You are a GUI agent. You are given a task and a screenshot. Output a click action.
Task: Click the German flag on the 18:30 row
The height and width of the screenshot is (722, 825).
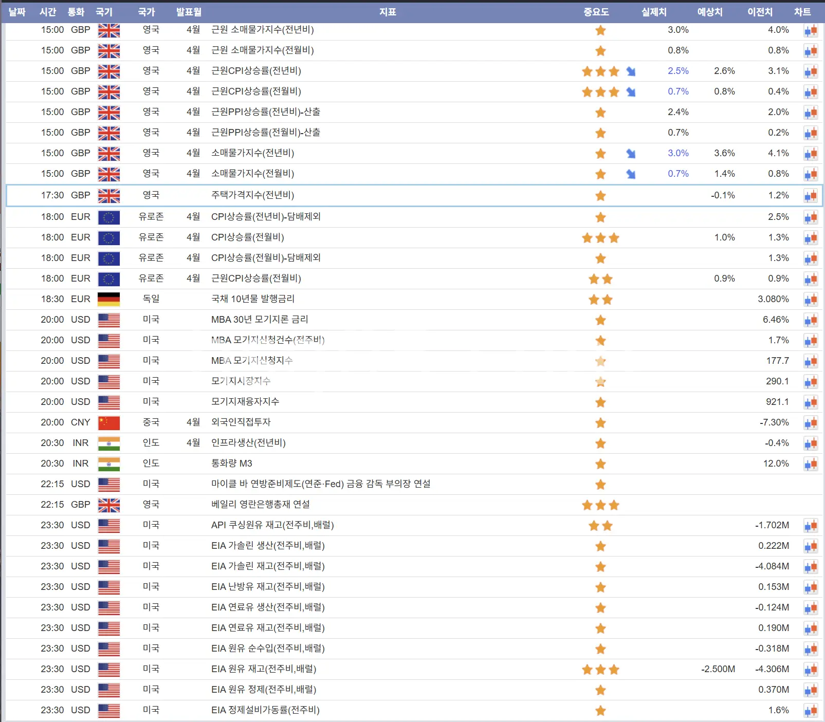coord(109,299)
